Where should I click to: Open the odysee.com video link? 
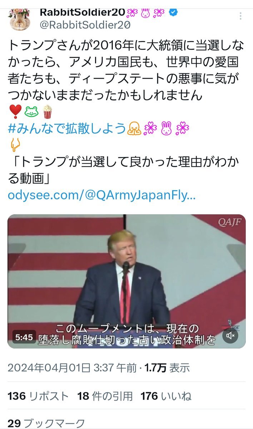(x=101, y=196)
